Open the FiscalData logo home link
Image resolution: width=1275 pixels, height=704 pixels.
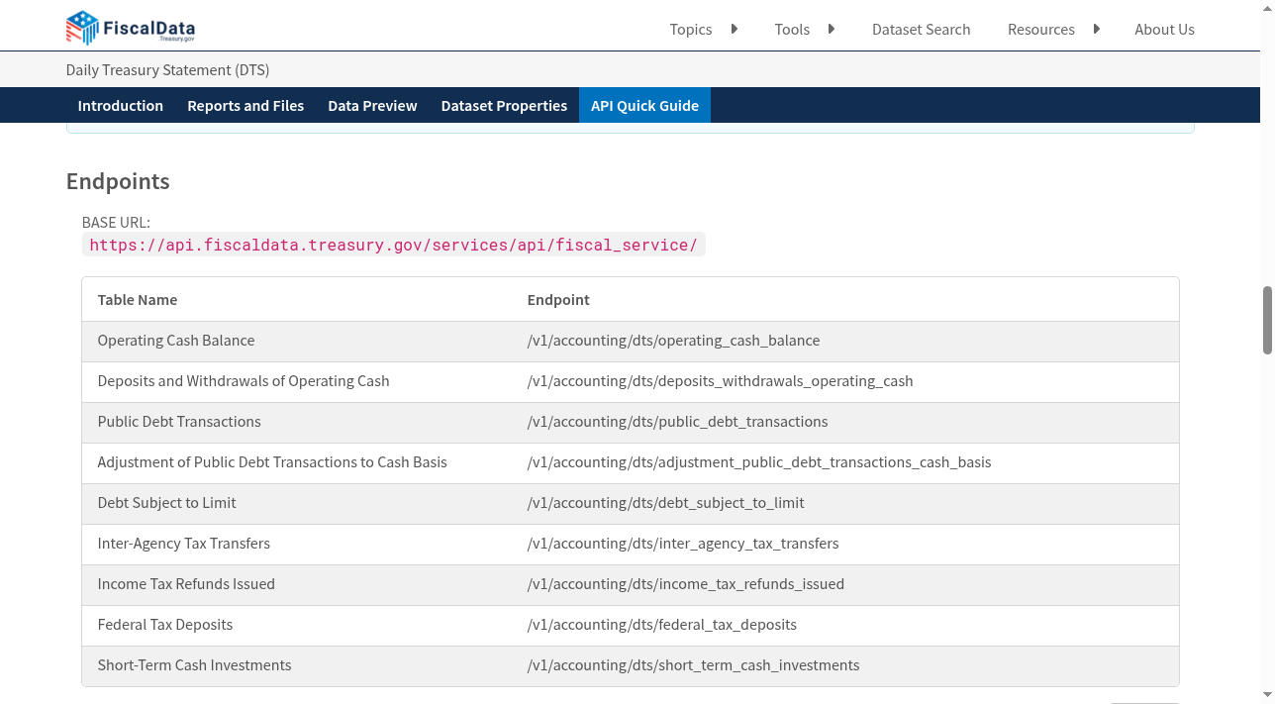coord(131,28)
